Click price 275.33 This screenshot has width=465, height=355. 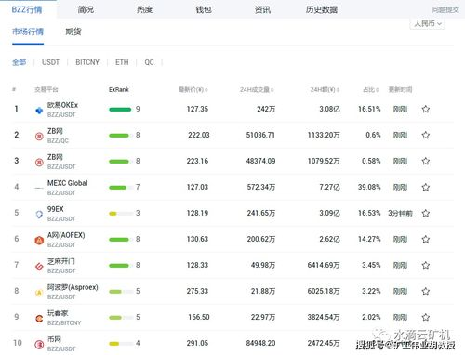(x=197, y=291)
